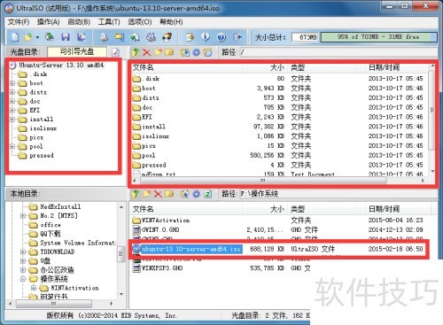Viewport: 443px width, 325px height.
Task: Open the 操作(A) menu
Action: (x=49, y=22)
